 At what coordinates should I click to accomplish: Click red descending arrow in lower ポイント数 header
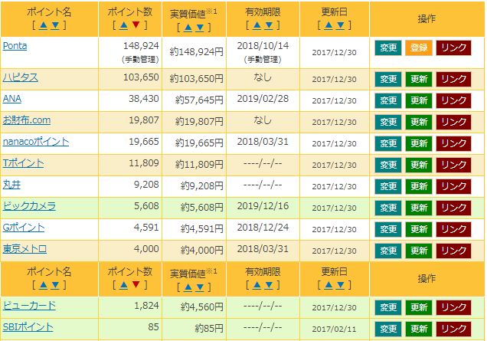(136, 285)
